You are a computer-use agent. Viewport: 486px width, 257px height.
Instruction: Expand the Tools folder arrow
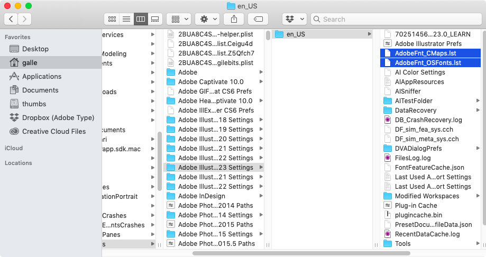478,244
